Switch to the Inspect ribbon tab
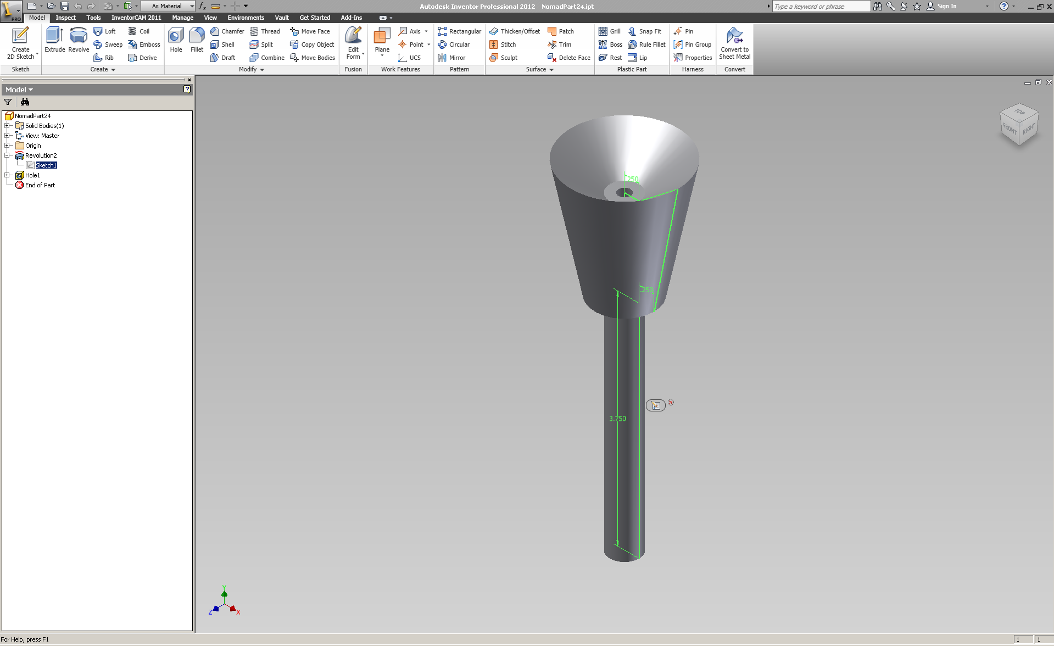Image resolution: width=1054 pixels, height=646 pixels. click(x=66, y=18)
